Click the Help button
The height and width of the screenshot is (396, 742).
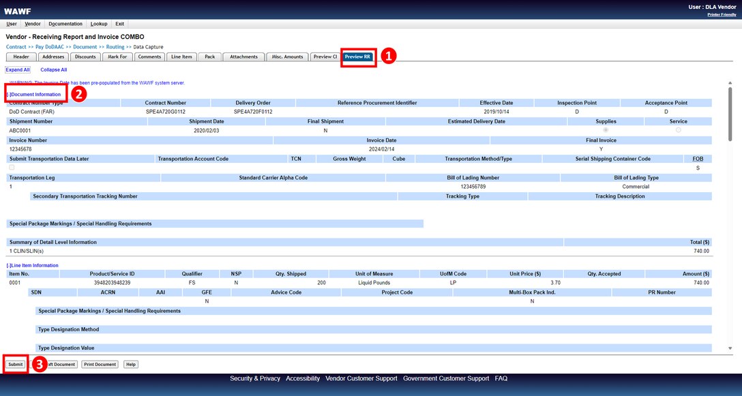131,365
